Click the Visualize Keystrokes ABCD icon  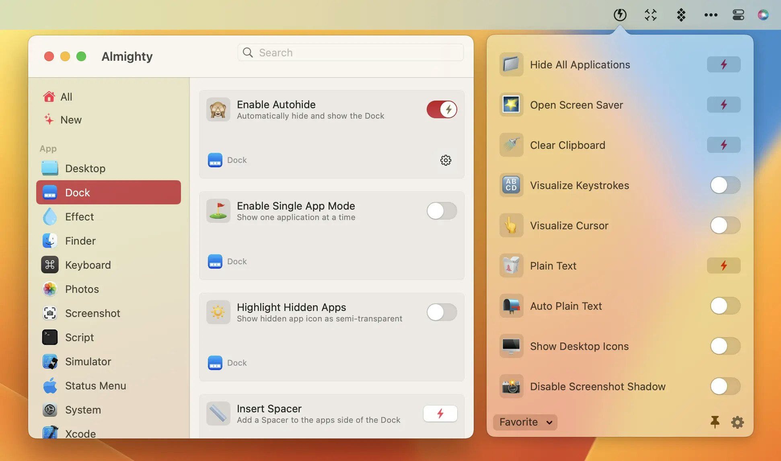click(x=511, y=185)
